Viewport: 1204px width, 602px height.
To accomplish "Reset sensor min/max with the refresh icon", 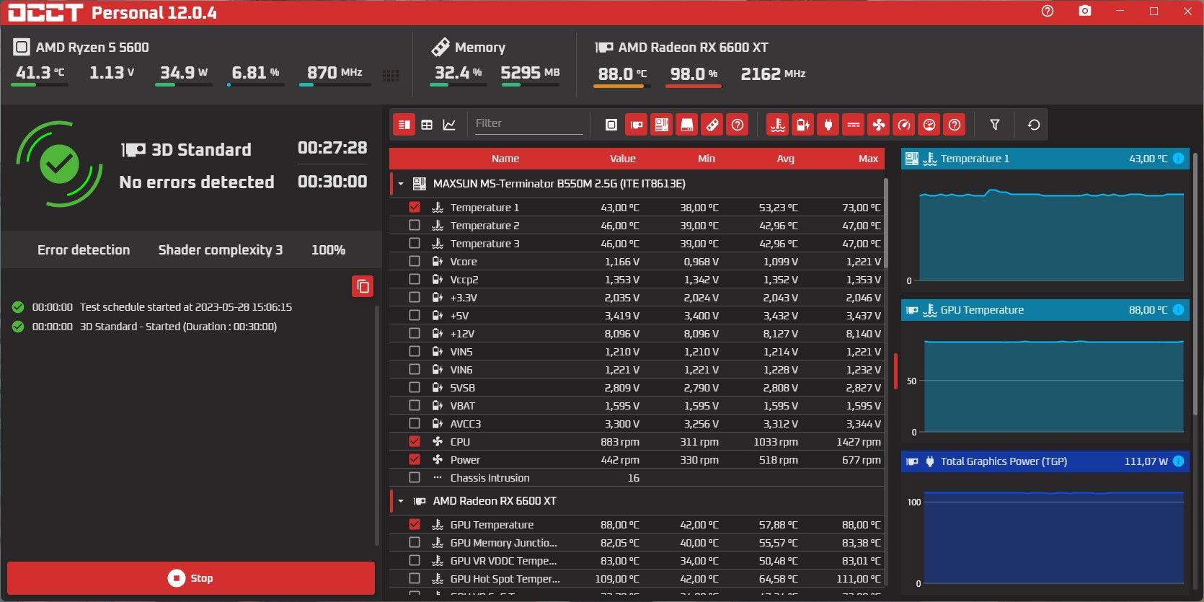I will tap(1033, 125).
